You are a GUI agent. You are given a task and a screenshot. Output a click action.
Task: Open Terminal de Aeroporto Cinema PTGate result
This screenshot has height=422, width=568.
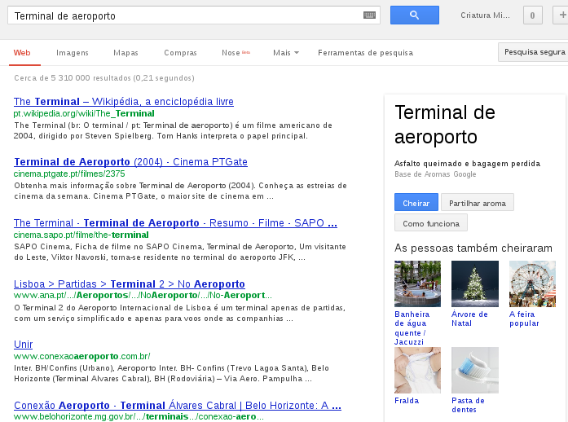pyautogui.click(x=130, y=162)
